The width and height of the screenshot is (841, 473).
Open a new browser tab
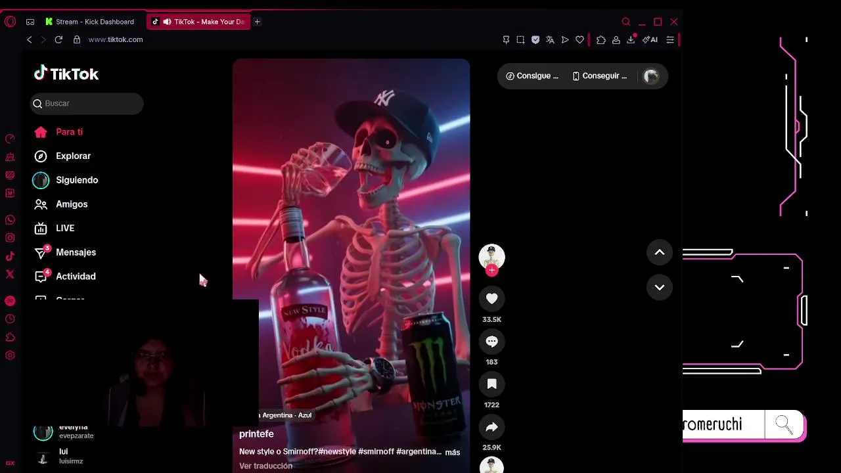click(x=258, y=22)
